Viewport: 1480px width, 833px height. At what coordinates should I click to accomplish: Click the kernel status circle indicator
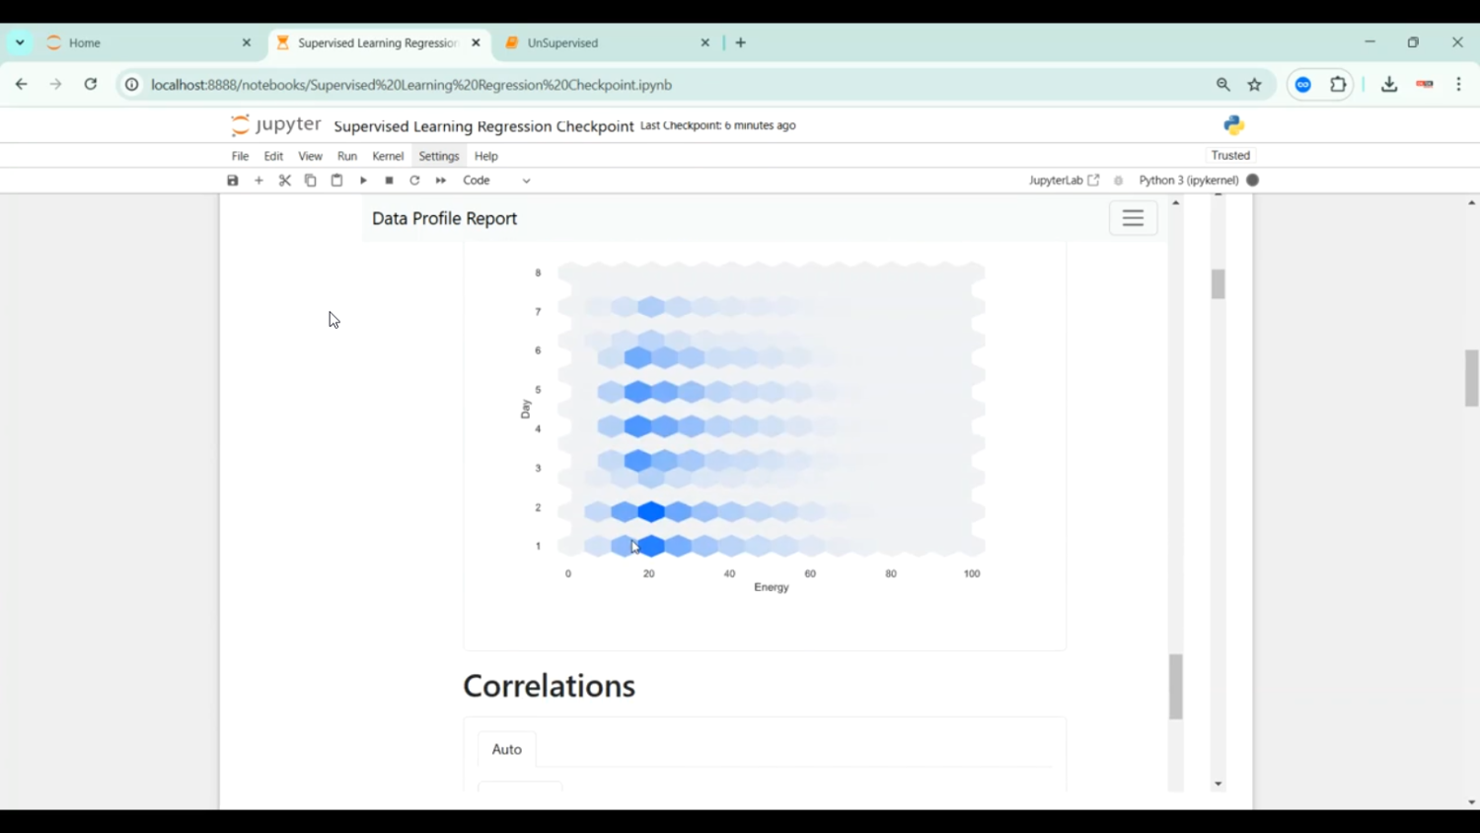1253,181
